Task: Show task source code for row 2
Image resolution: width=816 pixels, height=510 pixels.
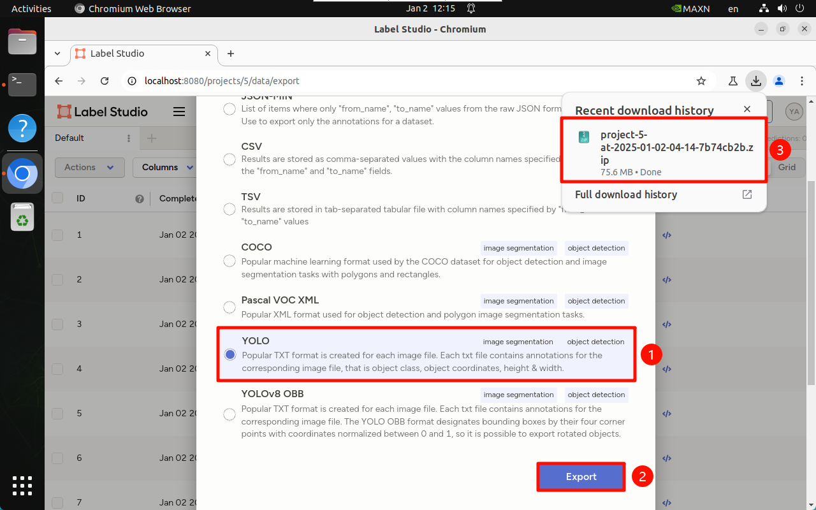Action: click(667, 279)
